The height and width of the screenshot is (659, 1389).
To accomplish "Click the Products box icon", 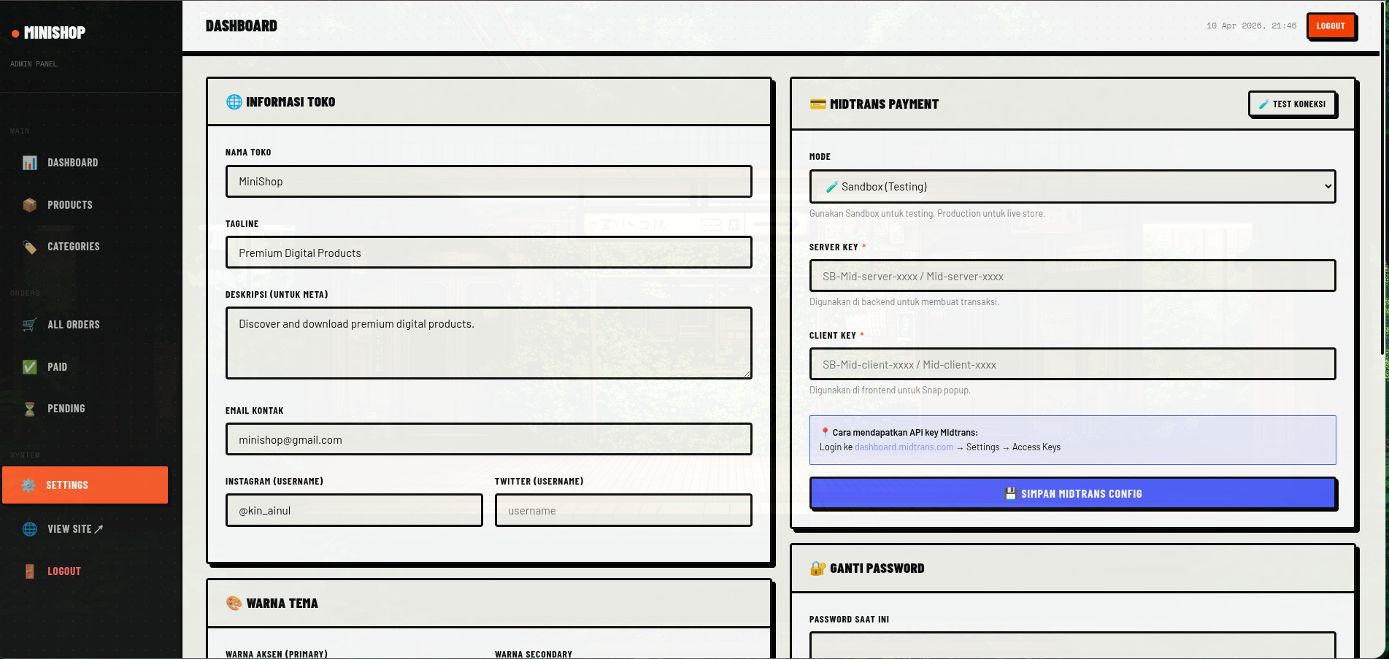I will [30, 205].
